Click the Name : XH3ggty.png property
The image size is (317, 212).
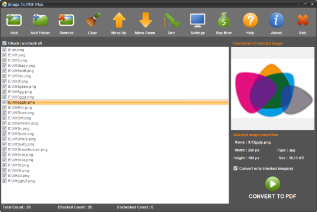point(252,142)
